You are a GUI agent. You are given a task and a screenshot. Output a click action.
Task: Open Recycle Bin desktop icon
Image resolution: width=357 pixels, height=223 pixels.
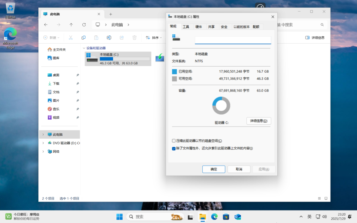pos(10,10)
